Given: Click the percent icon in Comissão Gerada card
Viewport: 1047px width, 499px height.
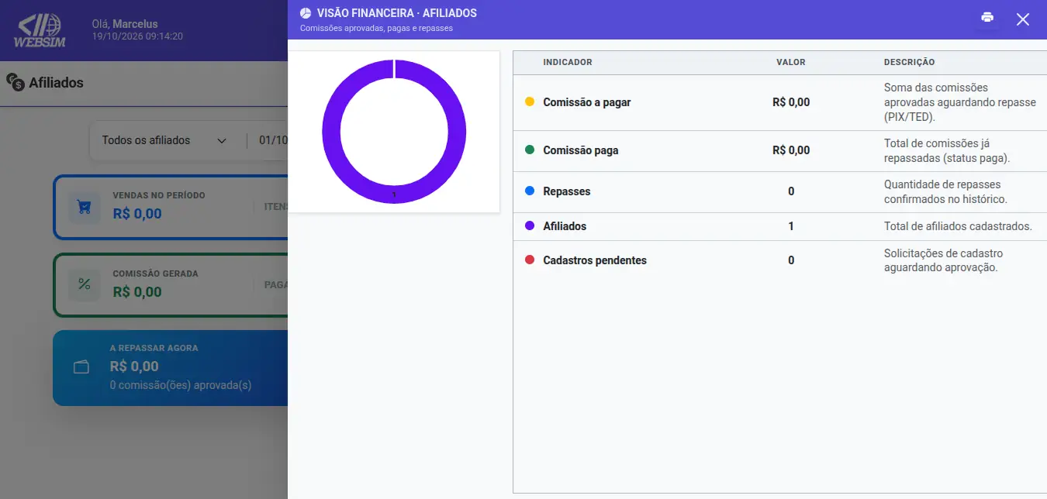Looking at the screenshot, I should (84, 285).
